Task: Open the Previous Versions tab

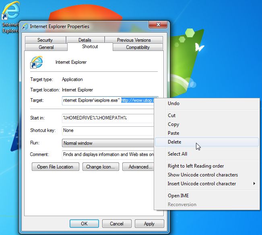Action: [134, 40]
